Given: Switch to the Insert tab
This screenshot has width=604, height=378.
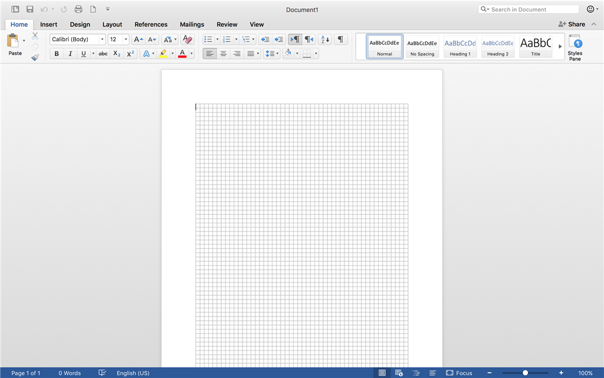Looking at the screenshot, I should 48,24.
